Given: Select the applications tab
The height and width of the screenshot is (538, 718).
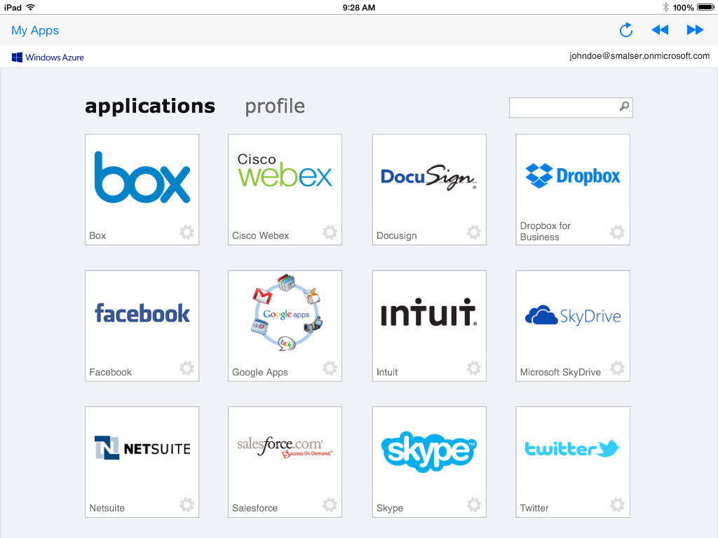Looking at the screenshot, I should coord(150,106).
